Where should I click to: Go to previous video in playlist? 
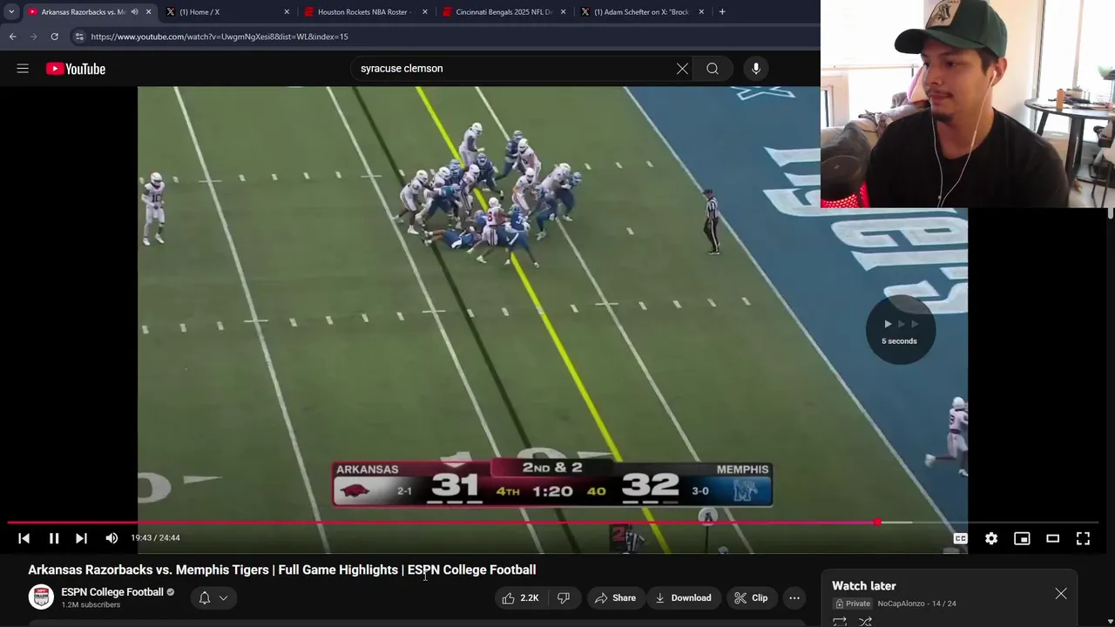pyautogui.click(x=24, y=538)
